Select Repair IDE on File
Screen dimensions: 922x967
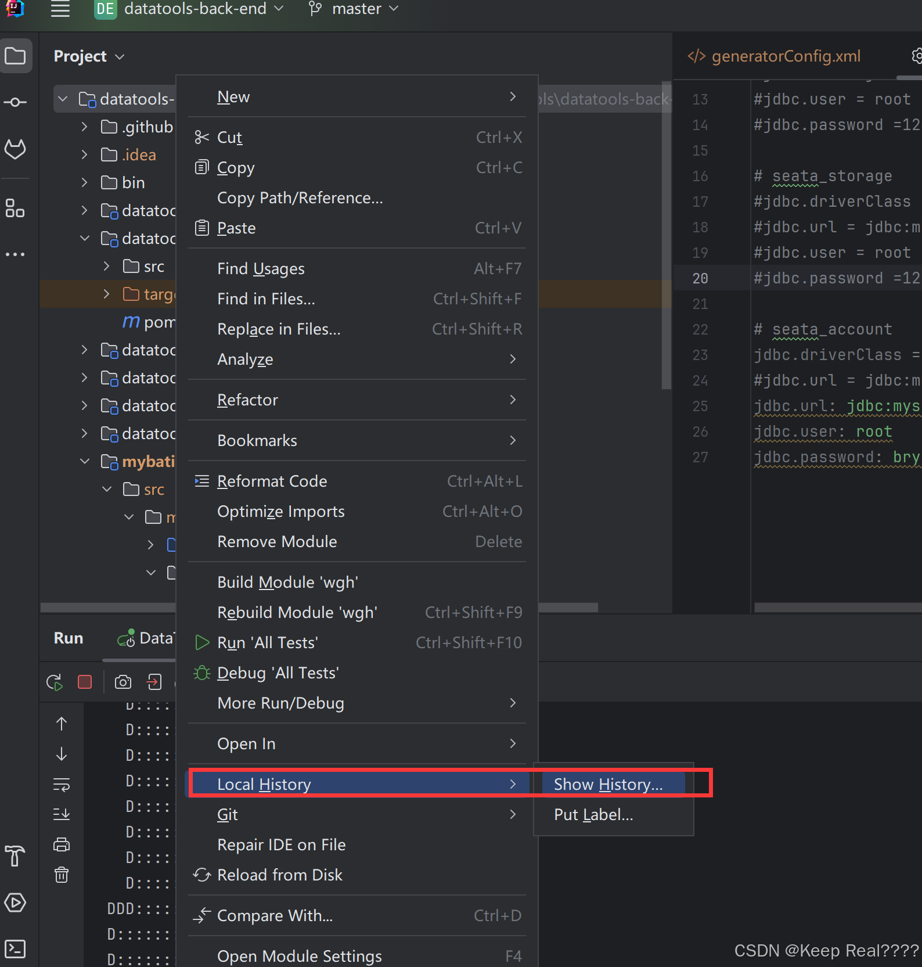357,845
